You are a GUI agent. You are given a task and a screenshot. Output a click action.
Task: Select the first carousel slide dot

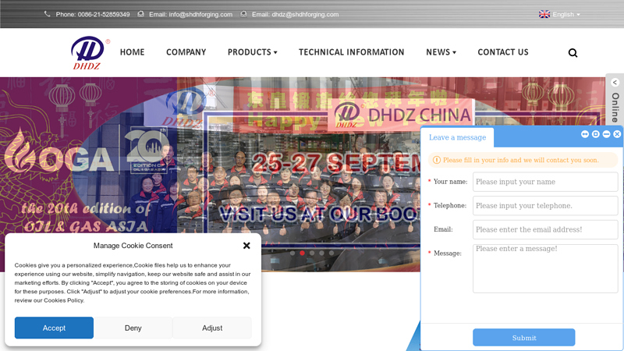coord(292,253)
